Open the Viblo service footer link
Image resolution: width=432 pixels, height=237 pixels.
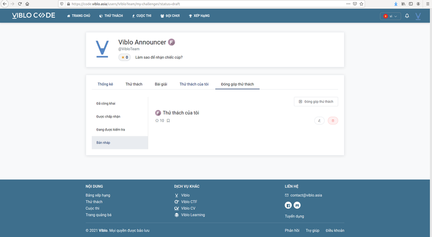click(182, 195)
